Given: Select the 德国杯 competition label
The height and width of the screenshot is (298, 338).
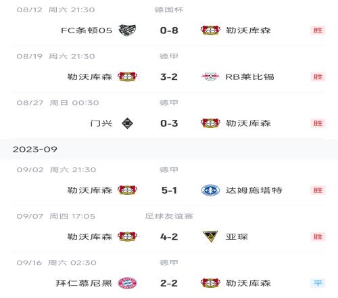Looking at the screenshot, I should coord(169,9).
